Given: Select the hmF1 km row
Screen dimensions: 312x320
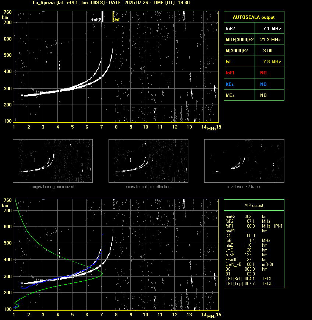Looking at the screenshot, I should (247, 231).
